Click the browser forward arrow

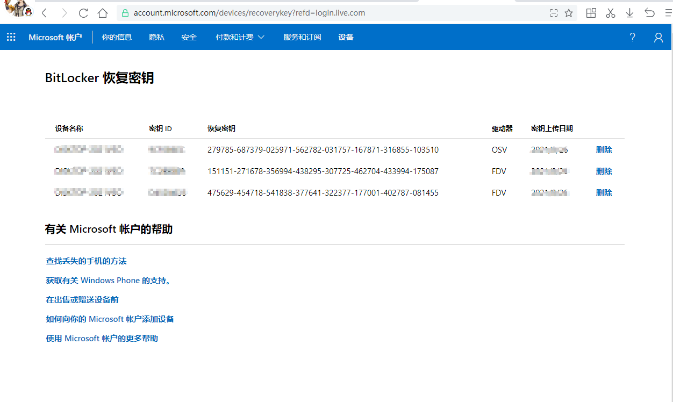coord(64,13)
